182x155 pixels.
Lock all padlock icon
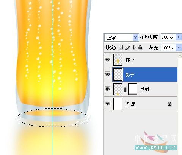click(x=140, y=47)
